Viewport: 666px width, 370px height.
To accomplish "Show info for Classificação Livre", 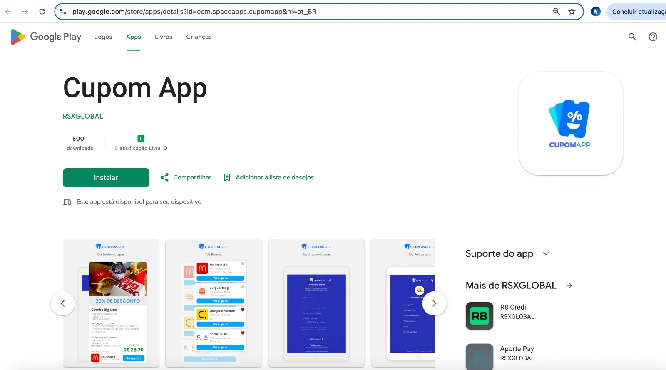I will (165, 148).
